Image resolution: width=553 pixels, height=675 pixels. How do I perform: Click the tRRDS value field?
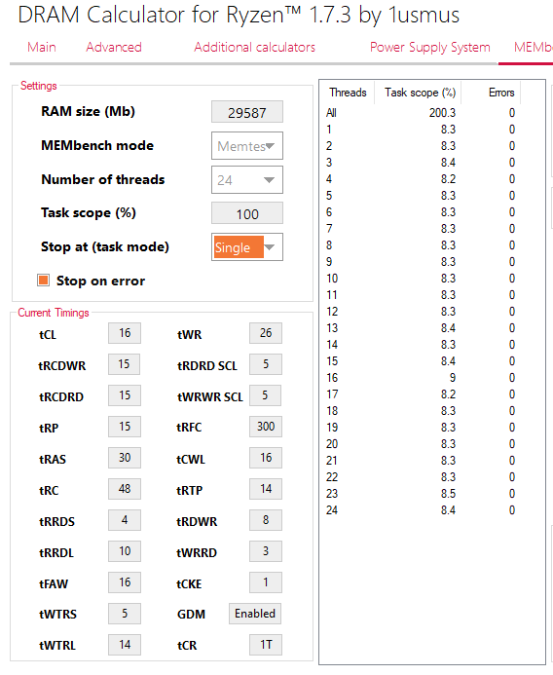pyautogui.click(x=125, y=520)
